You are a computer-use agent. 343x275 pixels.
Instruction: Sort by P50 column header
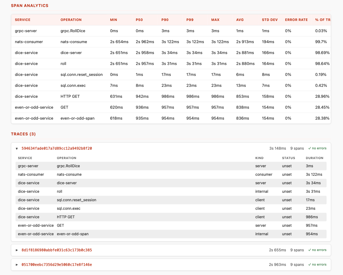[x=139, y=20]
